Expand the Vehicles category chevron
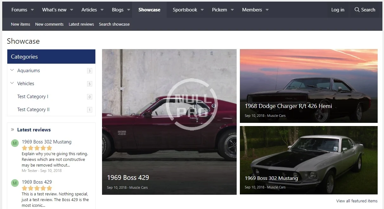Image resolution: width=384 pixels, height=209 pixels. pyautogui.click(x=12, y=83)
